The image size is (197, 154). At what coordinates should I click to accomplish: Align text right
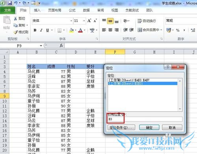[x=117, y=30]
